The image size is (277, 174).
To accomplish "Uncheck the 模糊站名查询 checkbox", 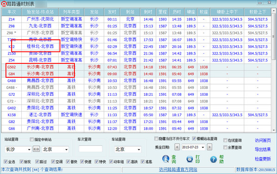I will (x=194, y=138).
